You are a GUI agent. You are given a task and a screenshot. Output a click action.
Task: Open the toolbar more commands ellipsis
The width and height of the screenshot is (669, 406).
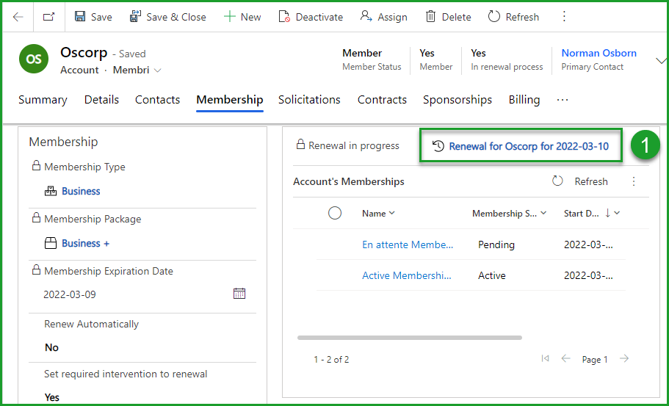click(564, 17)
